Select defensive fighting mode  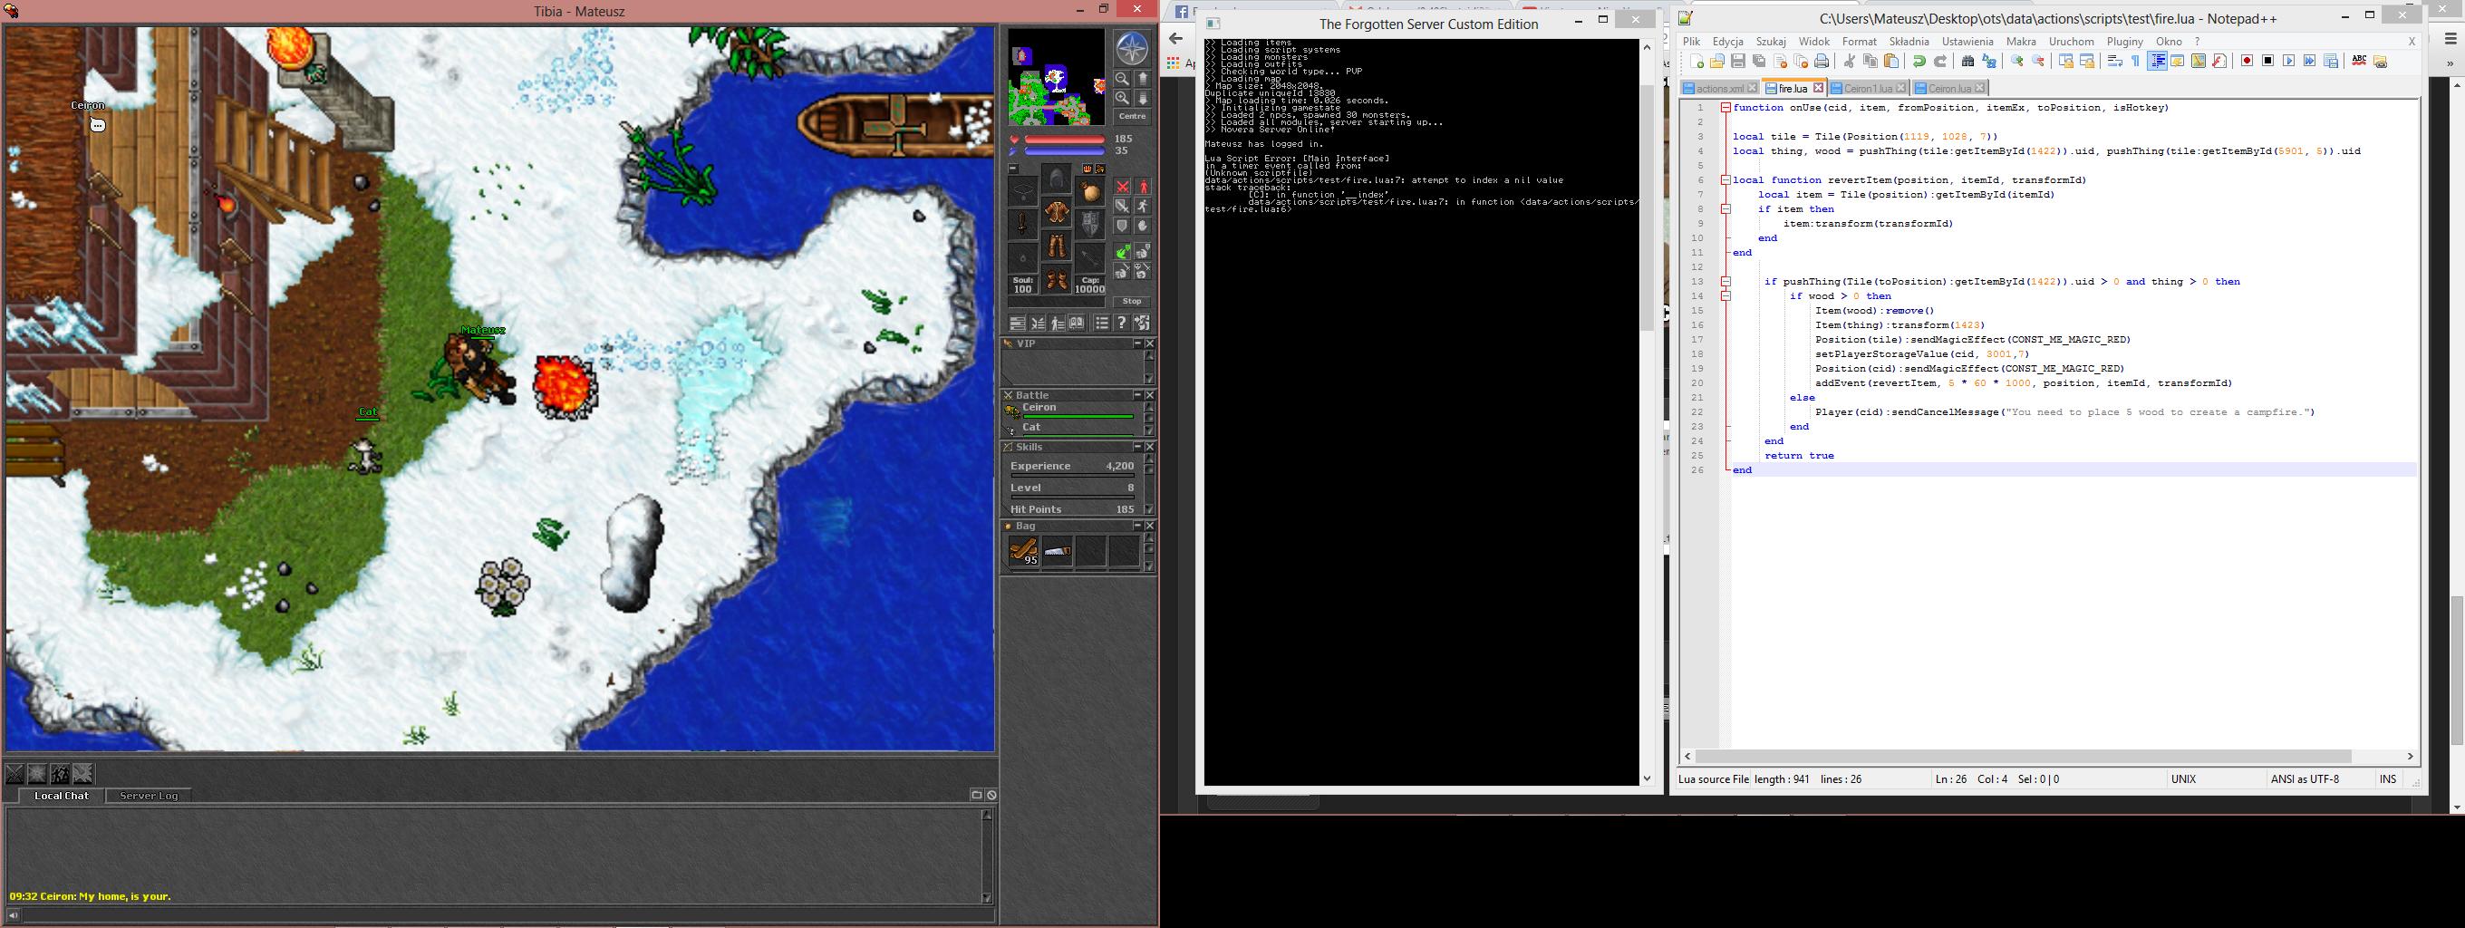click(x=1123, y=226)
